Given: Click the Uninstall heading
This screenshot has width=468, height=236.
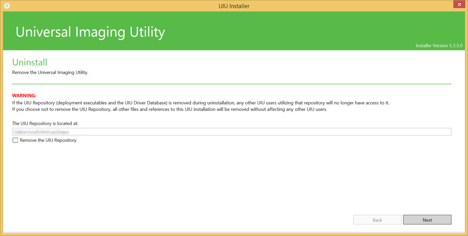Looking at the screenshot, I should 30,62.
